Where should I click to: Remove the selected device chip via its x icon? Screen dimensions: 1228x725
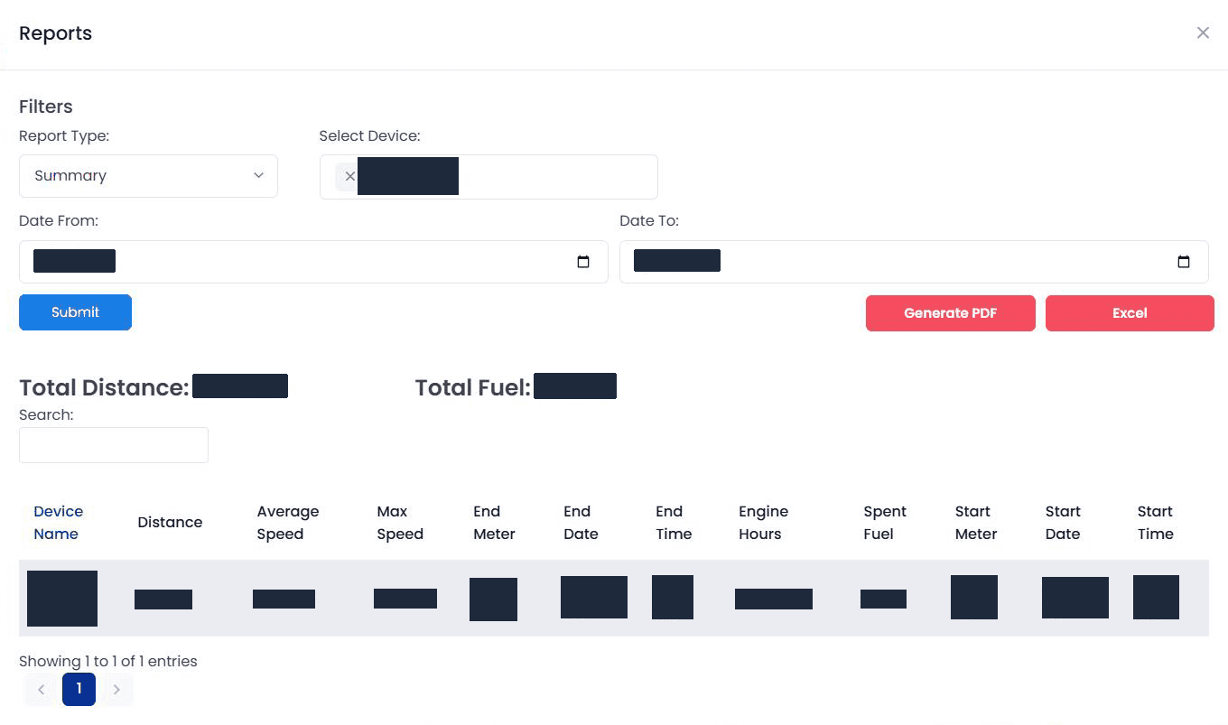349,176
